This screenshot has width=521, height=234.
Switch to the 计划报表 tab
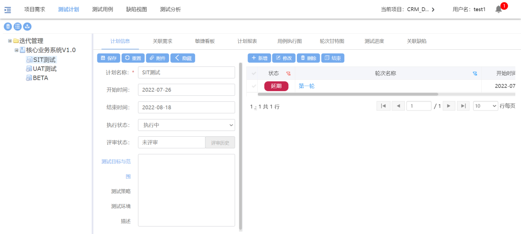tap(247, 41)
